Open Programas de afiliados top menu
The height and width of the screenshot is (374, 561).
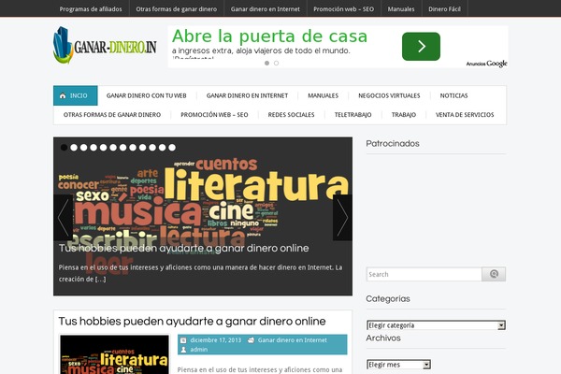[x=91, y=9]
